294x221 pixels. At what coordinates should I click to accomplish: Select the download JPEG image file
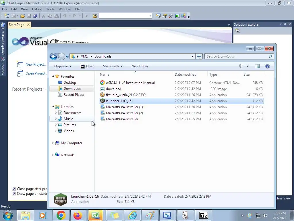(x=181, y=89)
